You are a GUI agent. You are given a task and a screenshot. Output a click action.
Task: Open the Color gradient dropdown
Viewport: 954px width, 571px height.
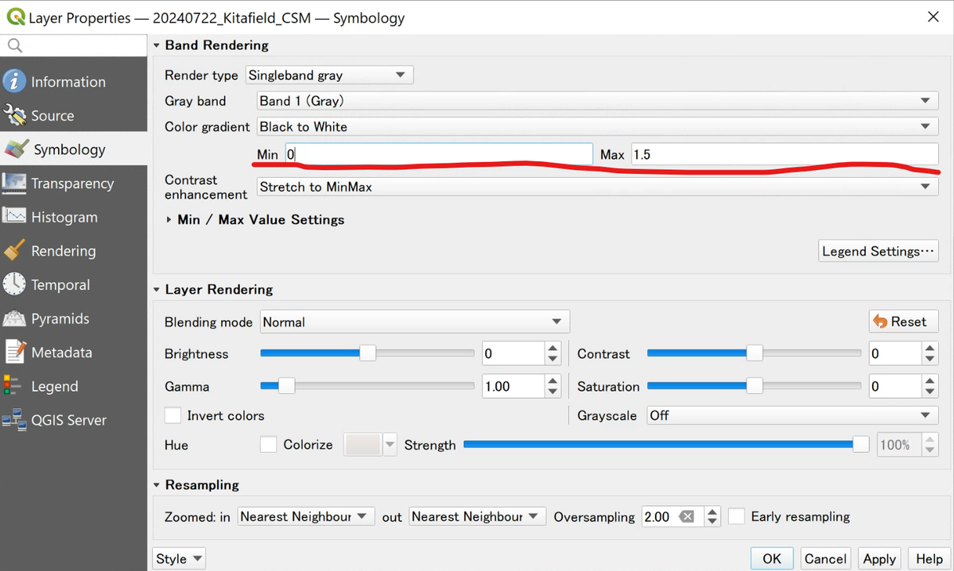coord(597,126)
